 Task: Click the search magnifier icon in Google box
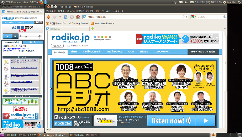coord(224,17)
